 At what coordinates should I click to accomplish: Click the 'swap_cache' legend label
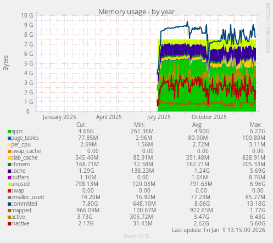pyautogui.click(x=26, y=151)
